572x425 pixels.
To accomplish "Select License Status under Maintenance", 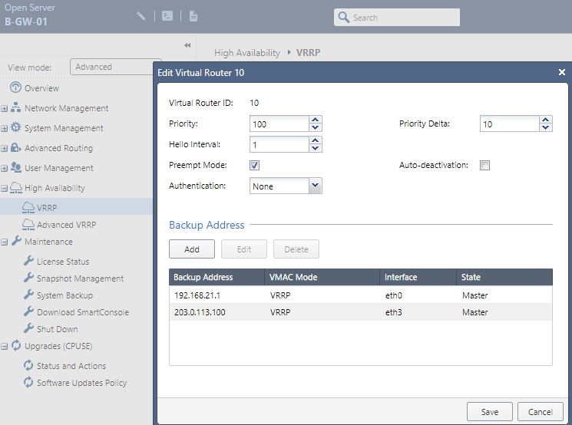I will [x=62, y=262].
